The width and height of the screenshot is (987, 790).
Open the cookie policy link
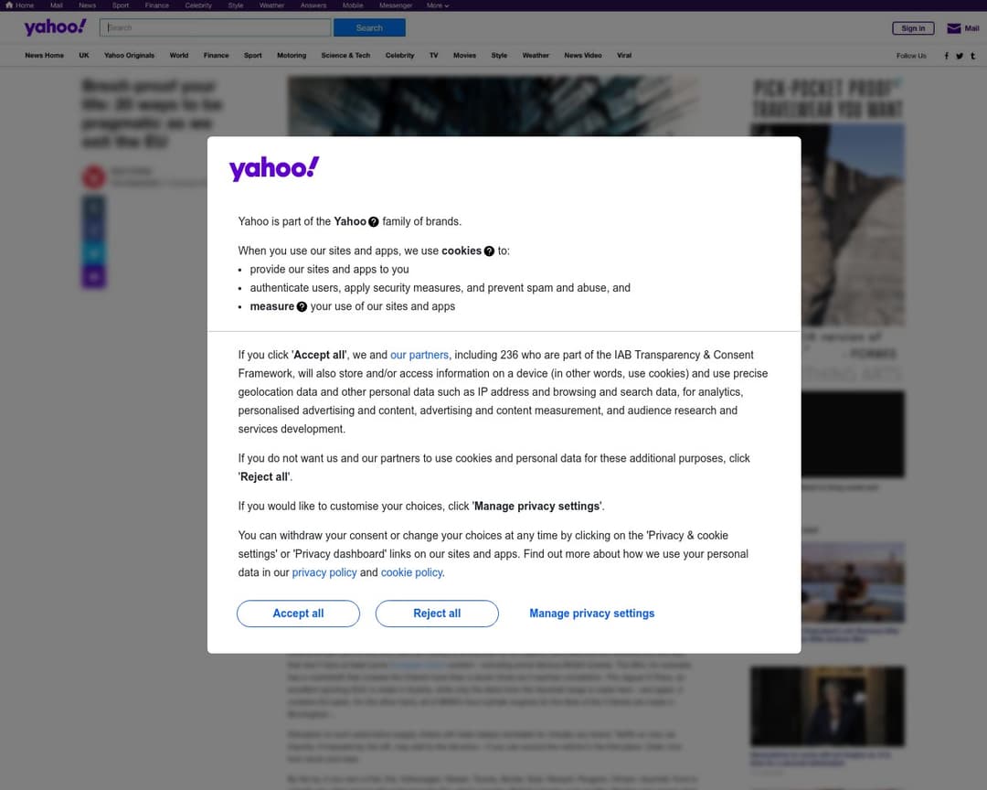[411, 572]
